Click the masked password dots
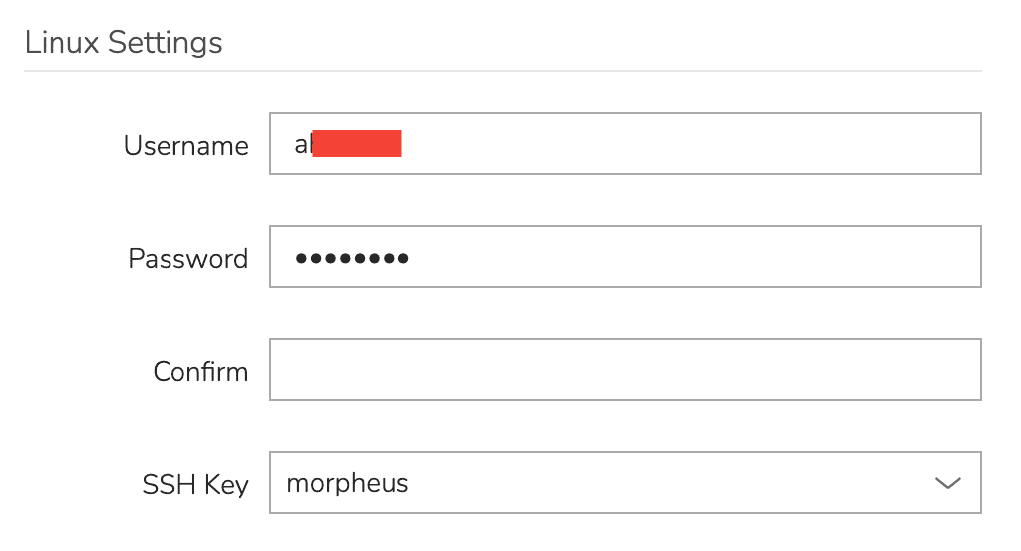Viewport: 1021px width, 551px height. click(x=352, y=258)
